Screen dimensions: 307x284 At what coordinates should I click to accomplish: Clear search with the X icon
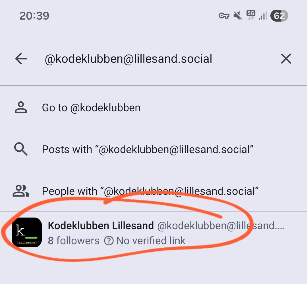click(286, 59)
